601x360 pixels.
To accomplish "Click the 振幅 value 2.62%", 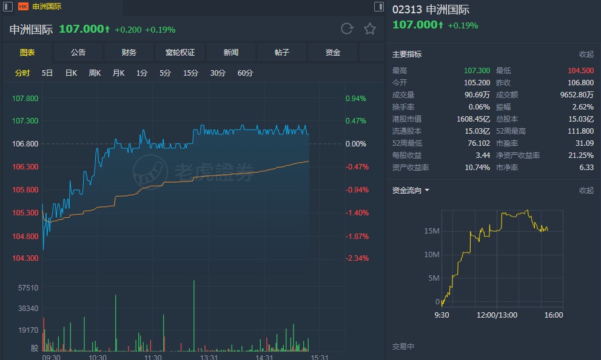I will click(x=583, y=106).
